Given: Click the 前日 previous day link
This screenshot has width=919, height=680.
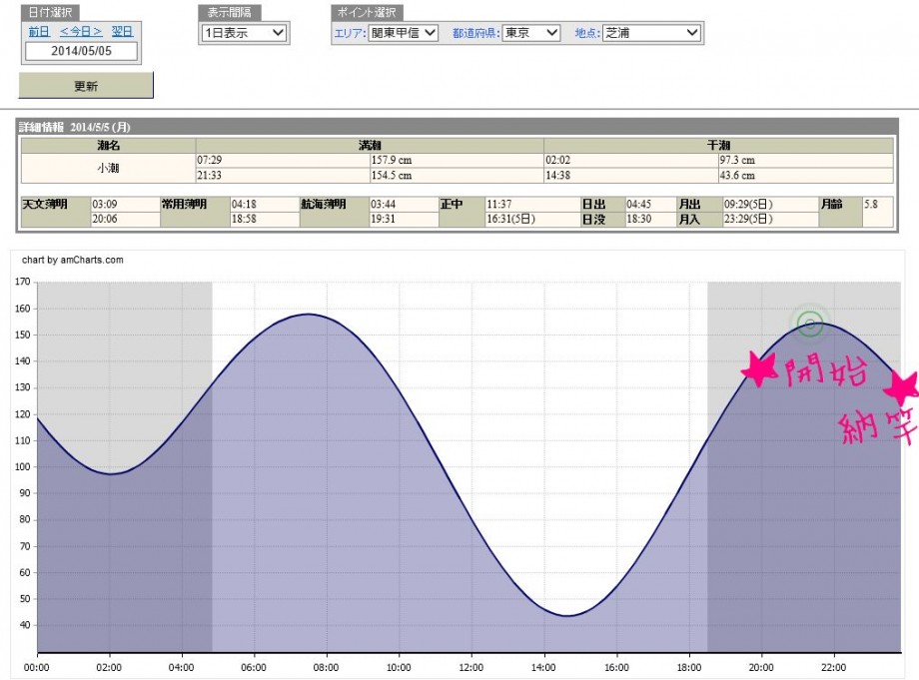Looking at the screenshot, I should [39, 32].
